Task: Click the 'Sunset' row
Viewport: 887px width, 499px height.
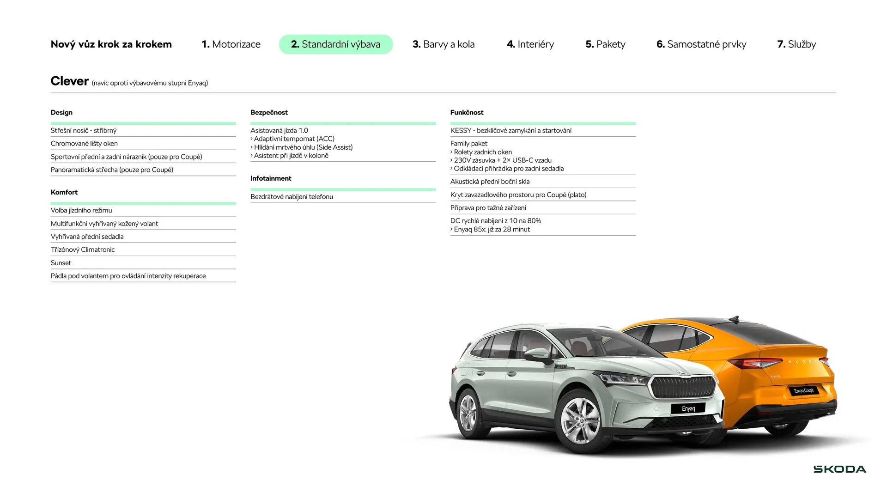Action: tap(143, 263)
